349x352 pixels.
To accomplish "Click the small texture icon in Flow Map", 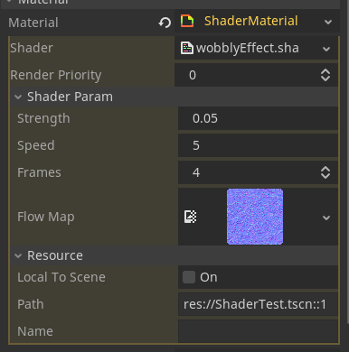I will click(x=190, y=217).
